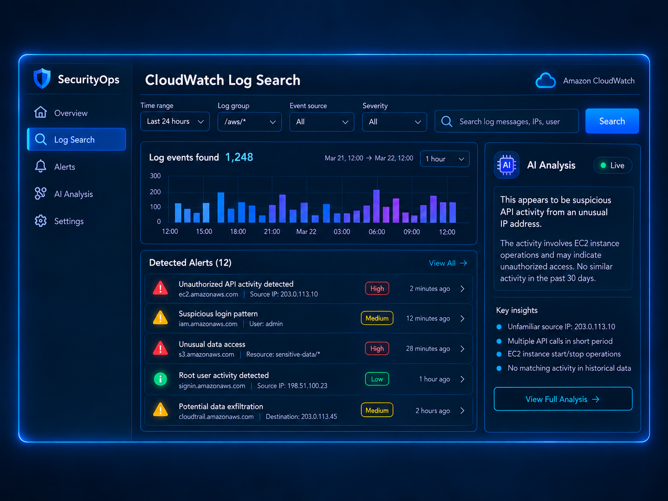Open AI Analysis in sidebar
The width and height of the screenshot is (668, 501).
click(76, 194)
